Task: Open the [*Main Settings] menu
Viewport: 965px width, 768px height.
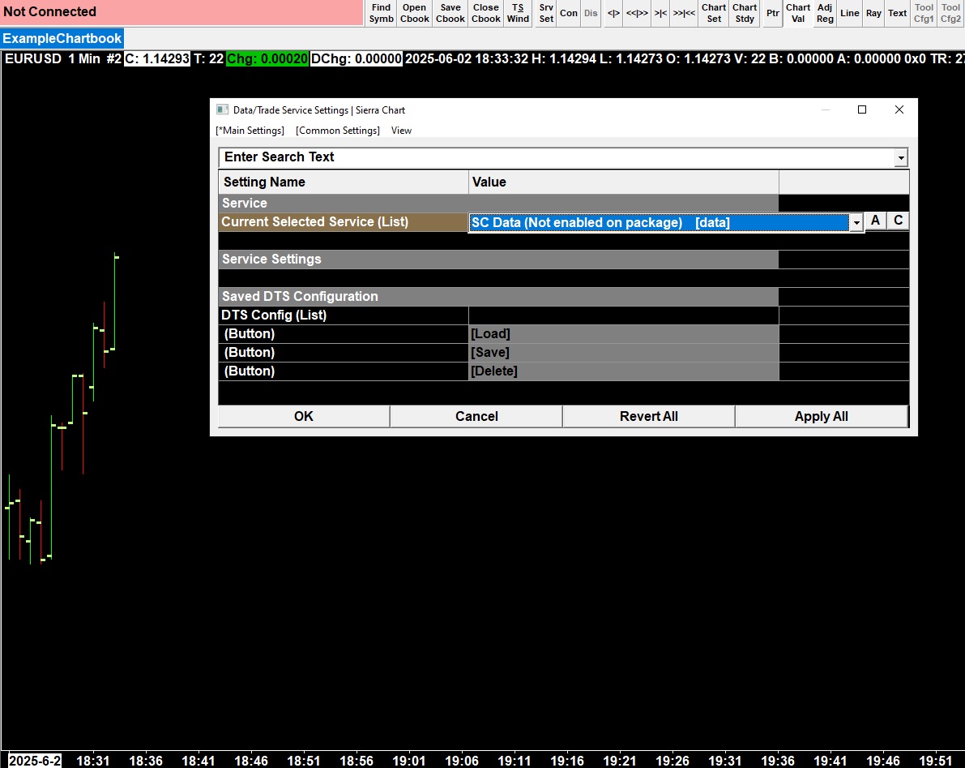Action: tap(250, 131)
